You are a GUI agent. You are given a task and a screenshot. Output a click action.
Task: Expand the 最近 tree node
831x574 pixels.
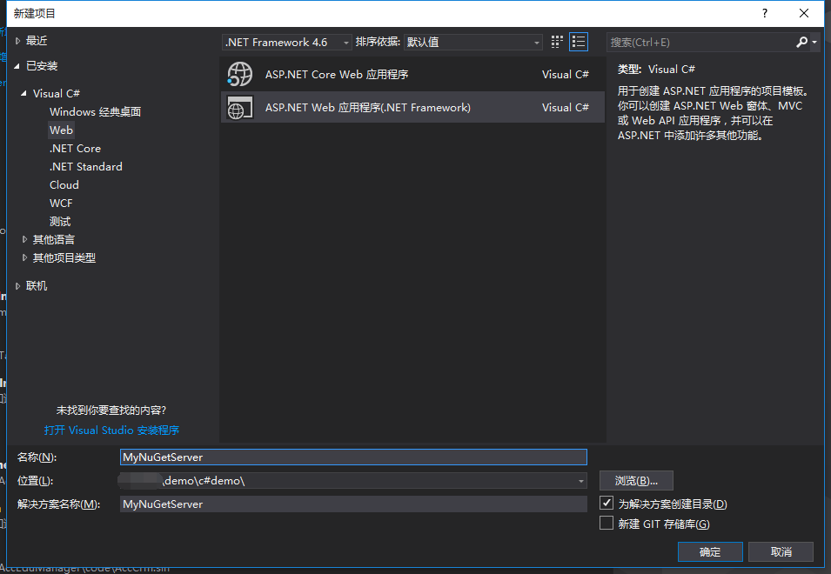[x=17, y=41]
